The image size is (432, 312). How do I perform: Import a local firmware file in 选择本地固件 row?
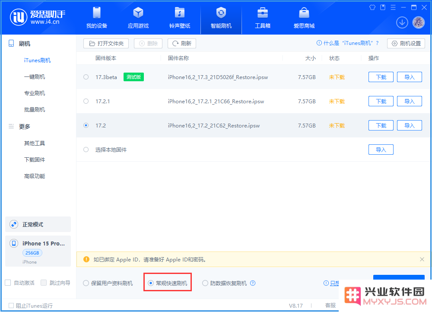pyautogui.click(x=381, y=150)
